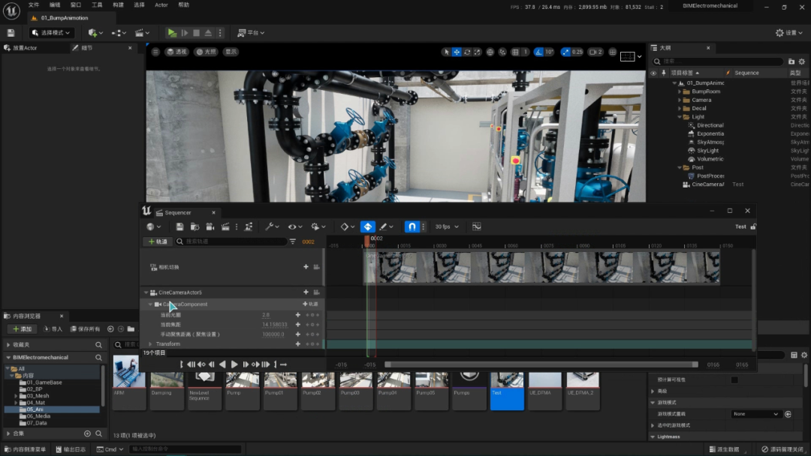Open the Sequencer track filter icon
The image size is (811, 456).
292,241
